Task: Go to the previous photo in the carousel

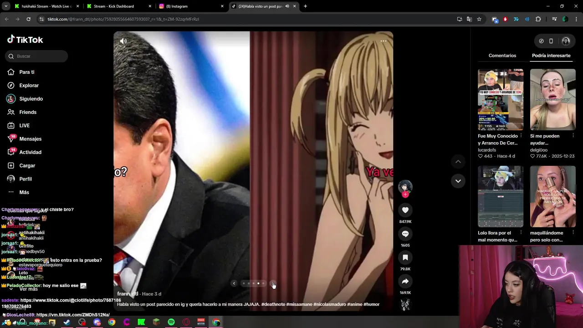Action: pos(234,283)
